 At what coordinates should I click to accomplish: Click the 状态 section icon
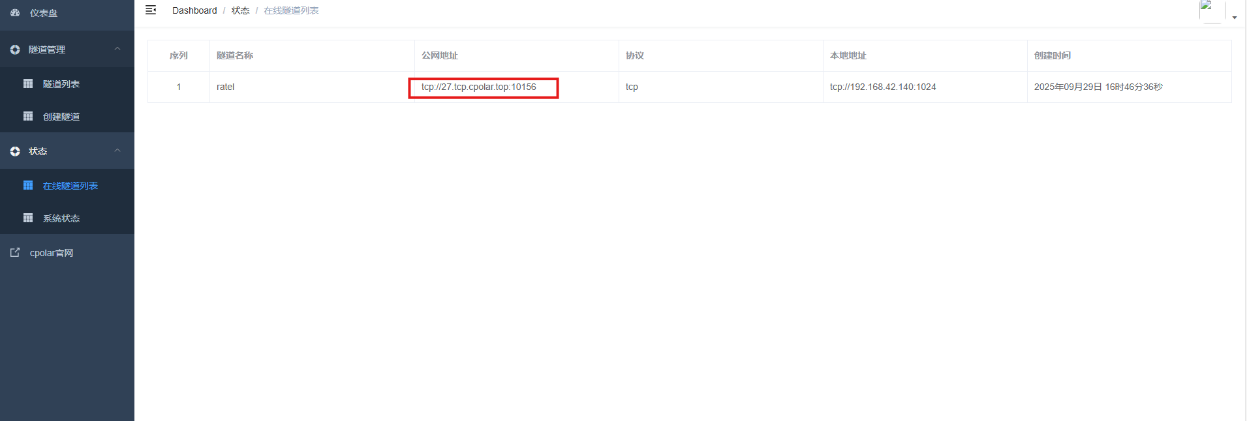pyautogui.click(x=15, y=151)
